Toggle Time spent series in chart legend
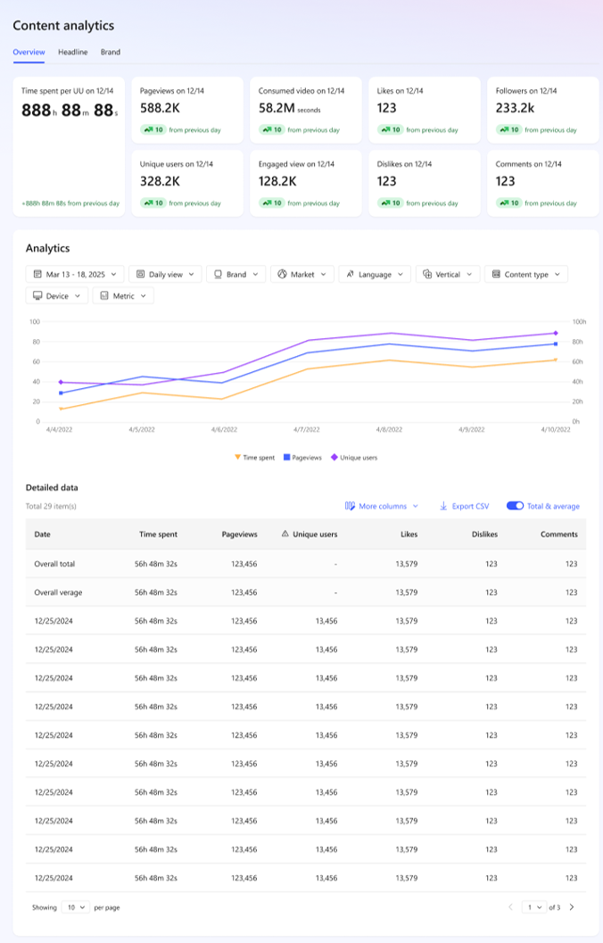Viewport: 603px width, 943px height. 254,457
